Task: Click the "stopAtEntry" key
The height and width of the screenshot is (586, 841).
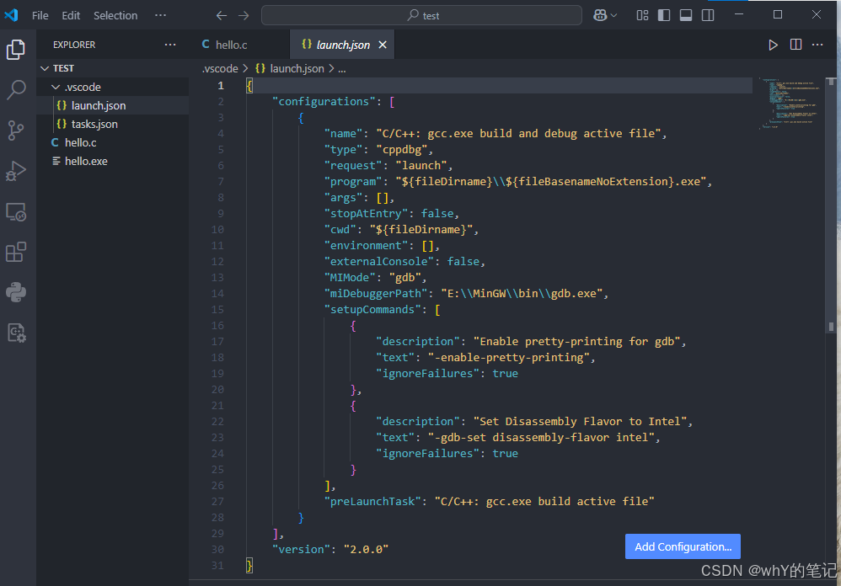Action: click(366, 213)
